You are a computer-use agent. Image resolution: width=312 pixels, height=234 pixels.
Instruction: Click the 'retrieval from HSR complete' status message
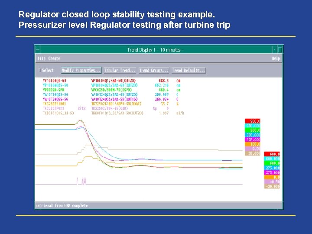pyautogui.click(x=62, y=205)
